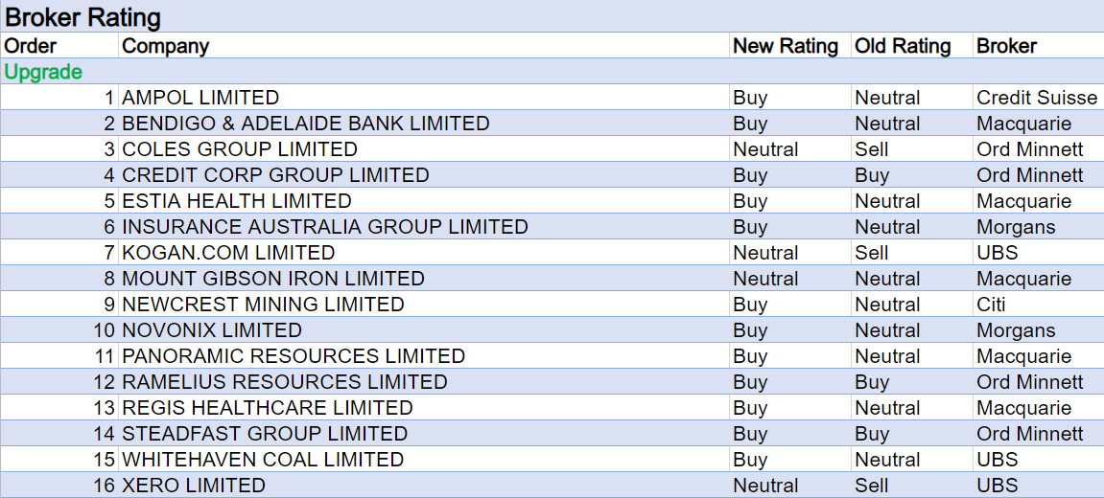The image size is (1104, 498).
Task: Select the Broker column header
Action: coord(1006,46)
